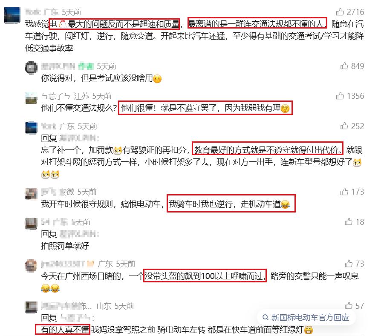Like the Jiangsu reply with 1356 likes
This screenshot has height=336, width=378.
(340, 96)
